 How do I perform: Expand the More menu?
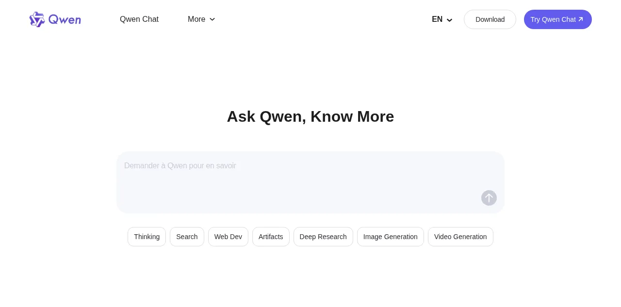[201, 19]
